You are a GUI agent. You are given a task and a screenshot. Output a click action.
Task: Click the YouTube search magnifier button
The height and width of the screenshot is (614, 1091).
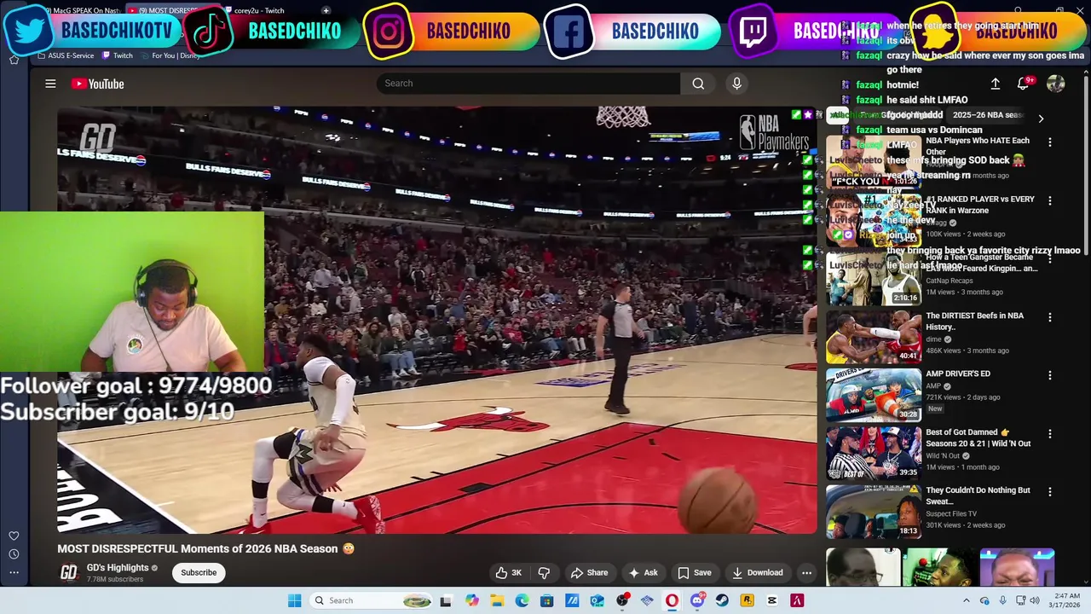click(698, 84)
